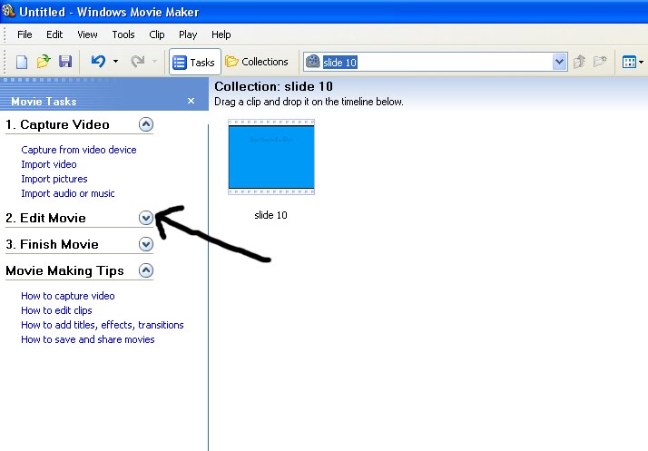The width and height of the screenshot is (648, 451).
Task: Open the Clip menu
Action: 157,34
